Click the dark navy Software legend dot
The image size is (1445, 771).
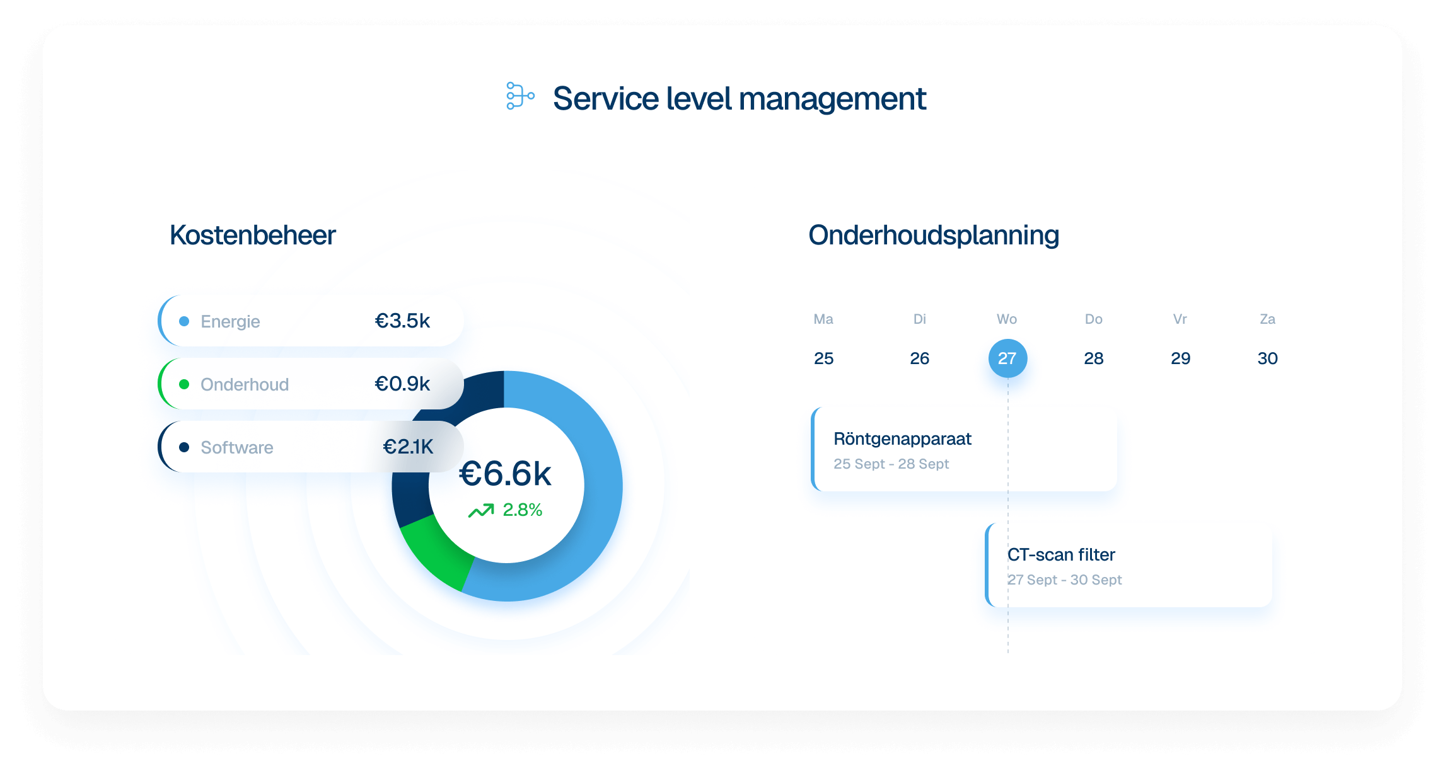point(184,447)
